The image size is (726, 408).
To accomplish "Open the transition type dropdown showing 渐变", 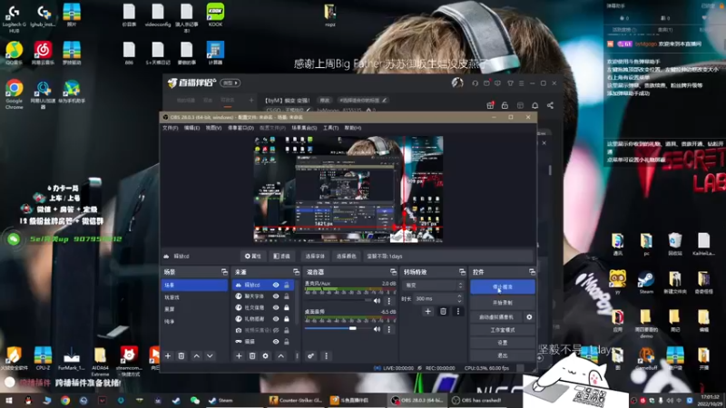I will point(433,286).
